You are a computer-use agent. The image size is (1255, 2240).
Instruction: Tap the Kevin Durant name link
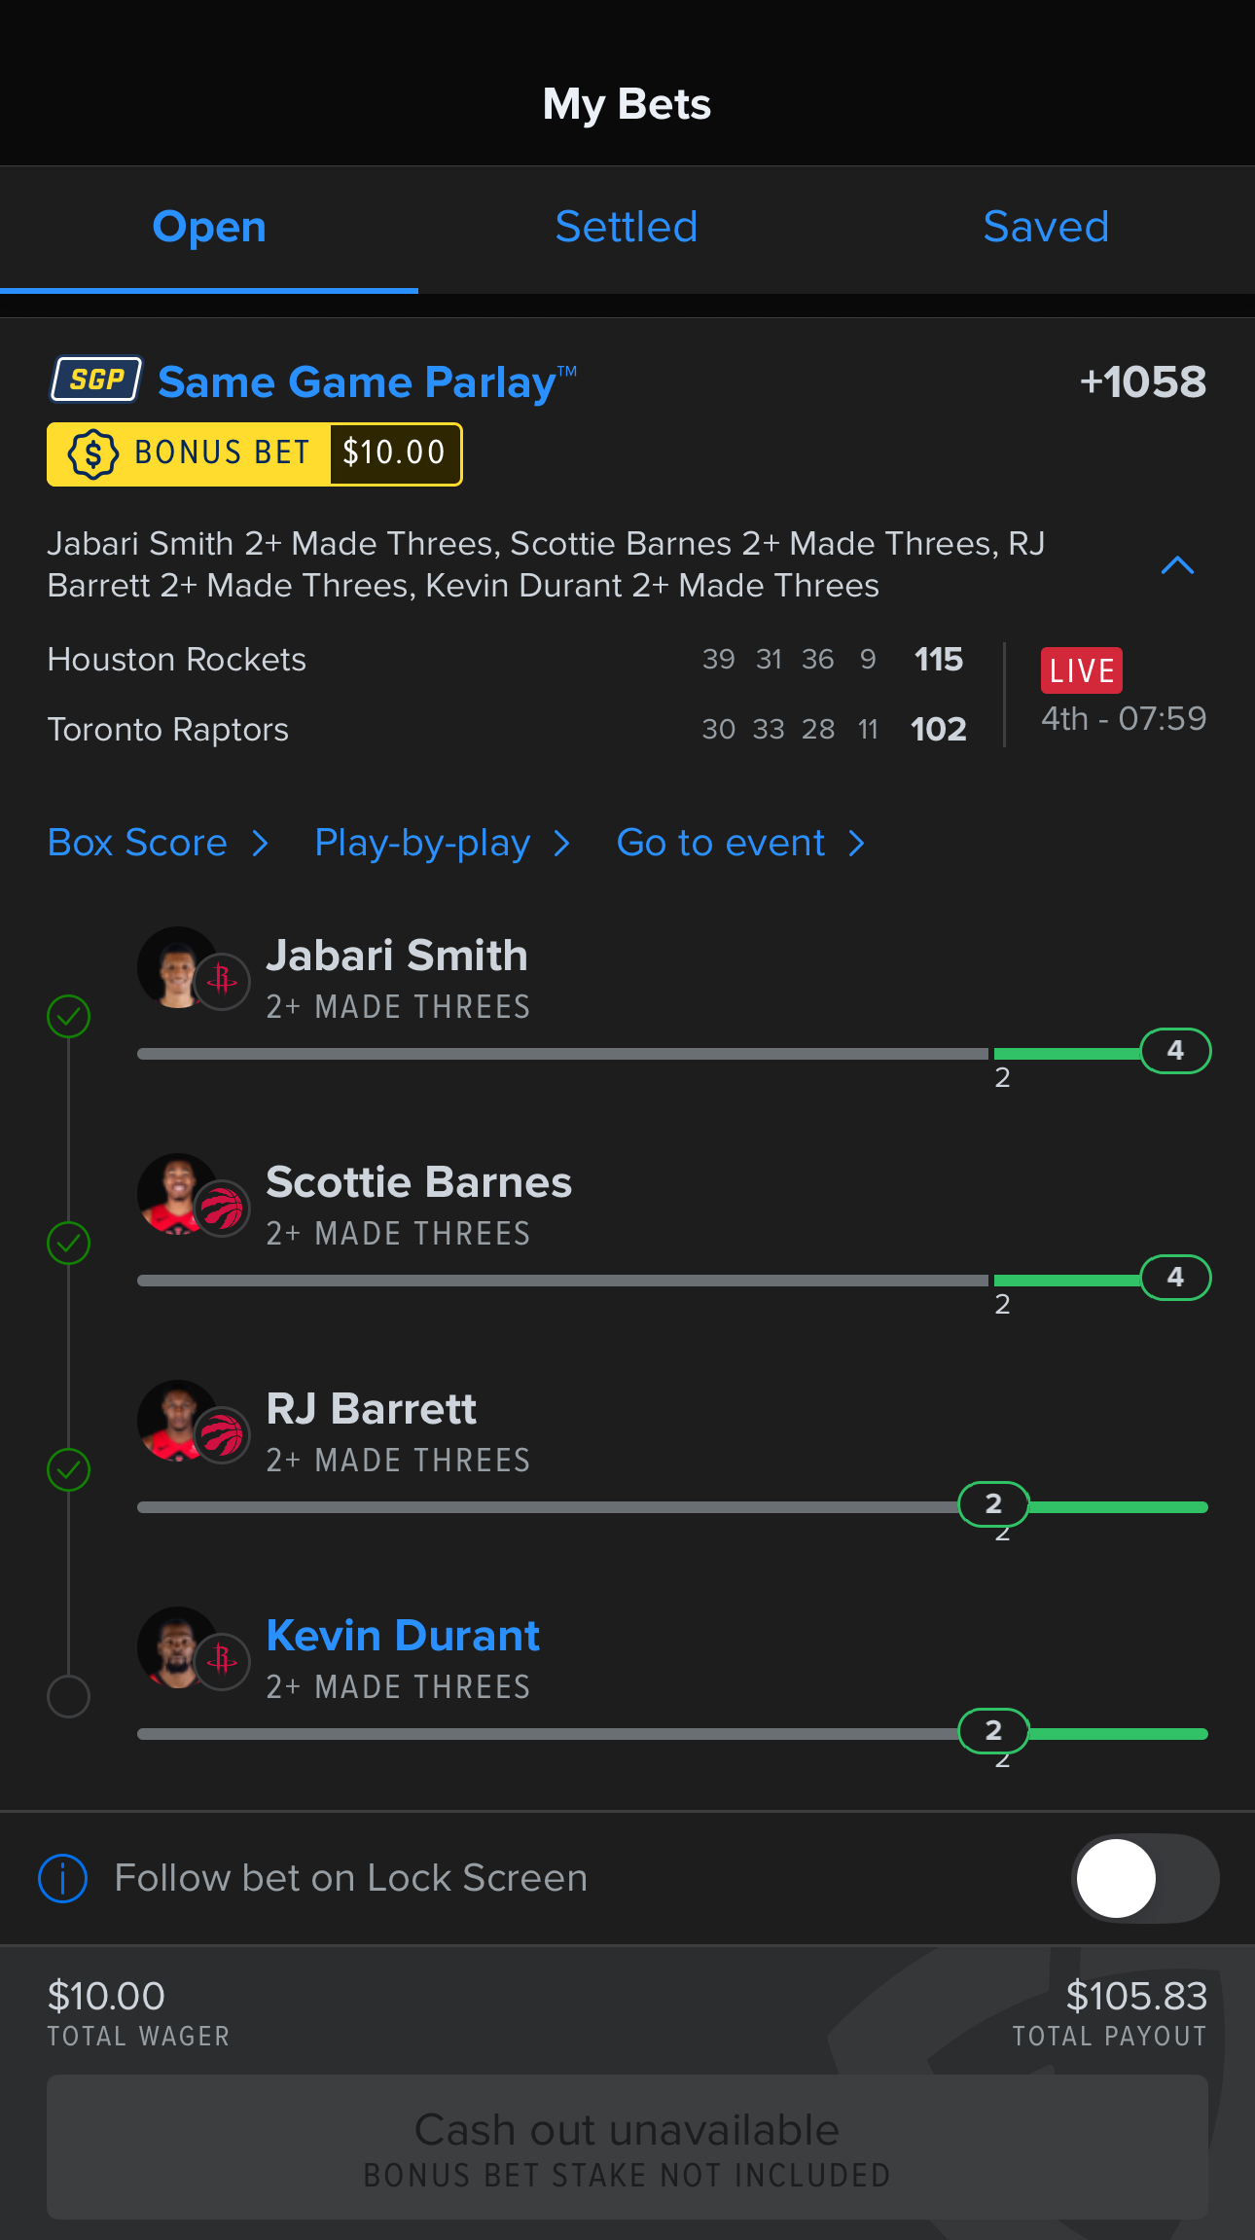[x=403, y=1636]
